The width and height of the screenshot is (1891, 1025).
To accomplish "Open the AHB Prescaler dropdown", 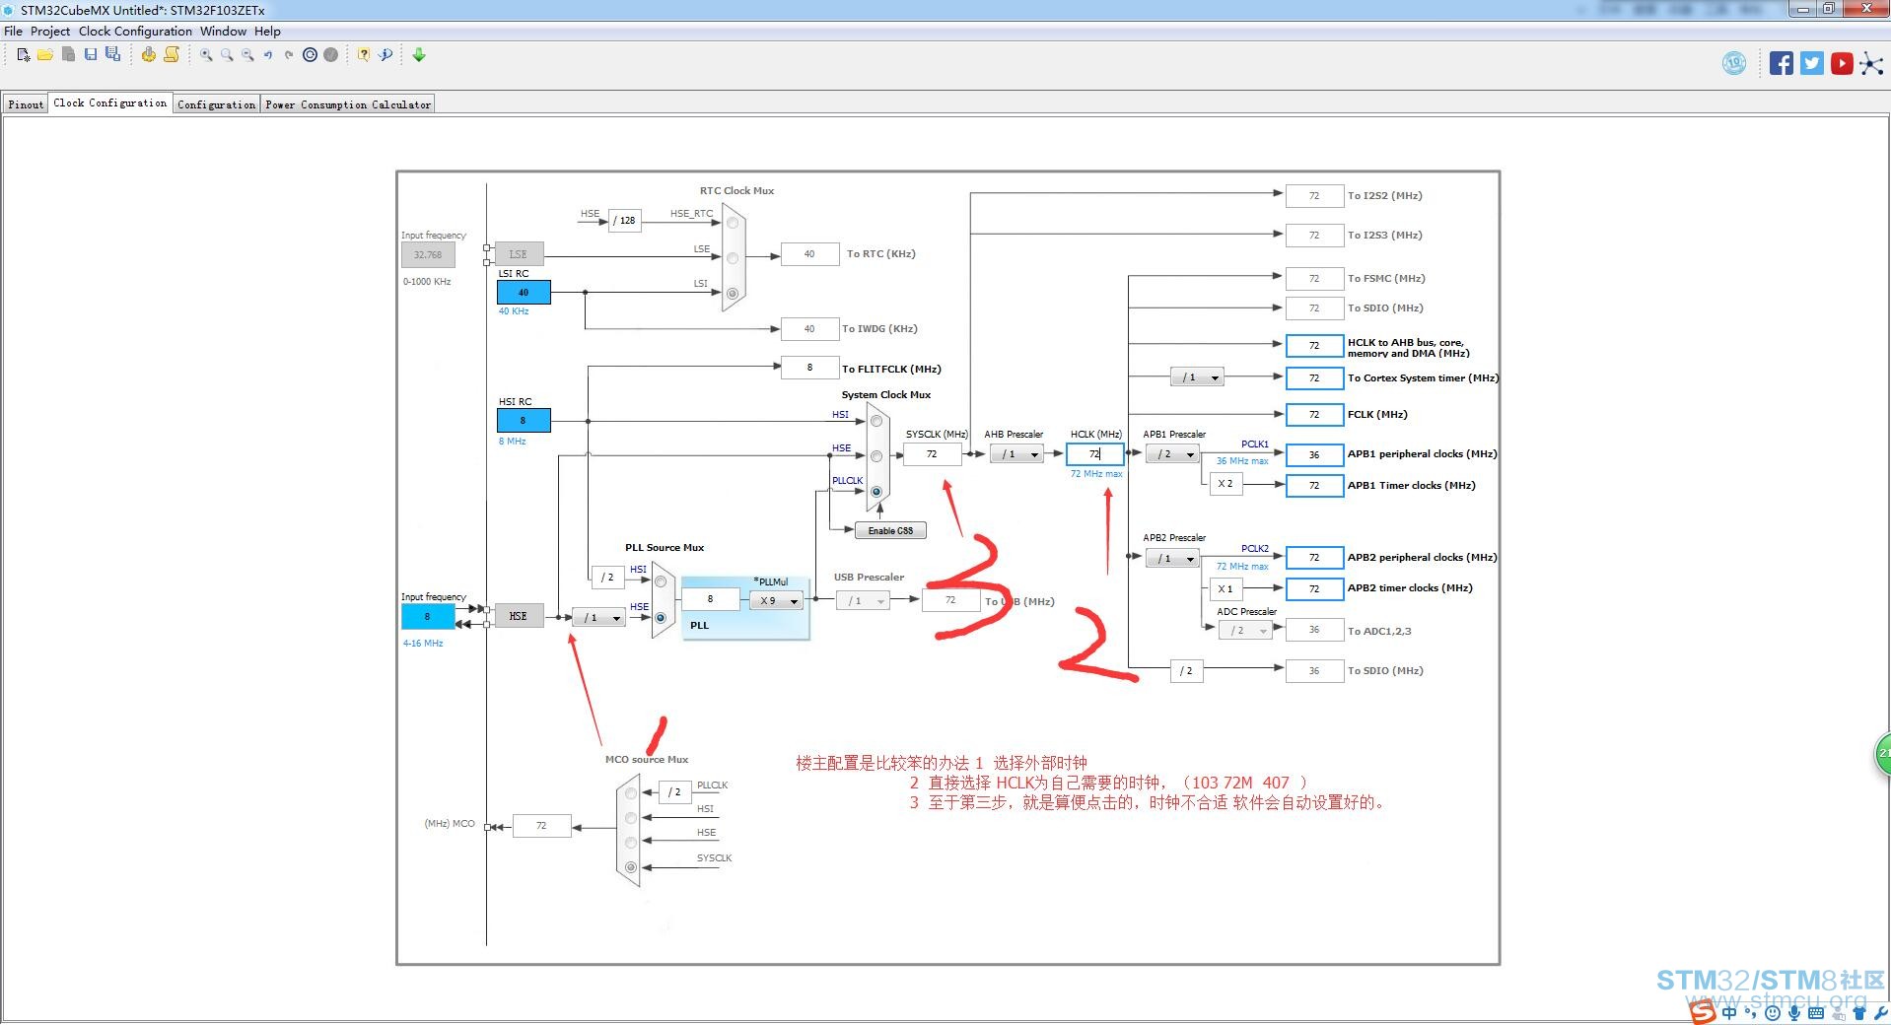I will click(x=1016, y=454).
